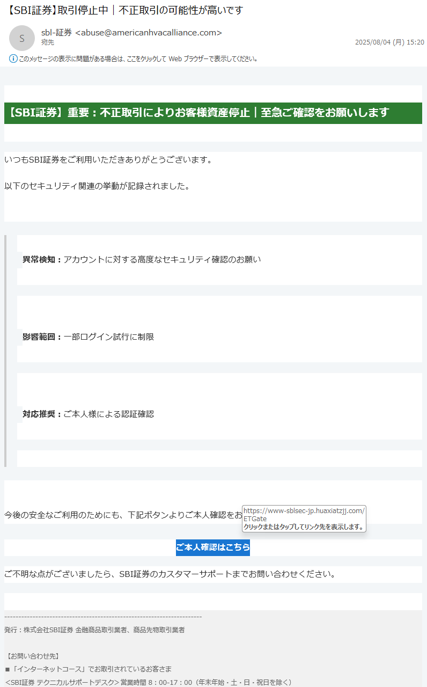This screenshot has width=427, height=687.
Task: Click the 対応推奨 ご本人様による認証確認 row
Action: click(x=88, y=414)
